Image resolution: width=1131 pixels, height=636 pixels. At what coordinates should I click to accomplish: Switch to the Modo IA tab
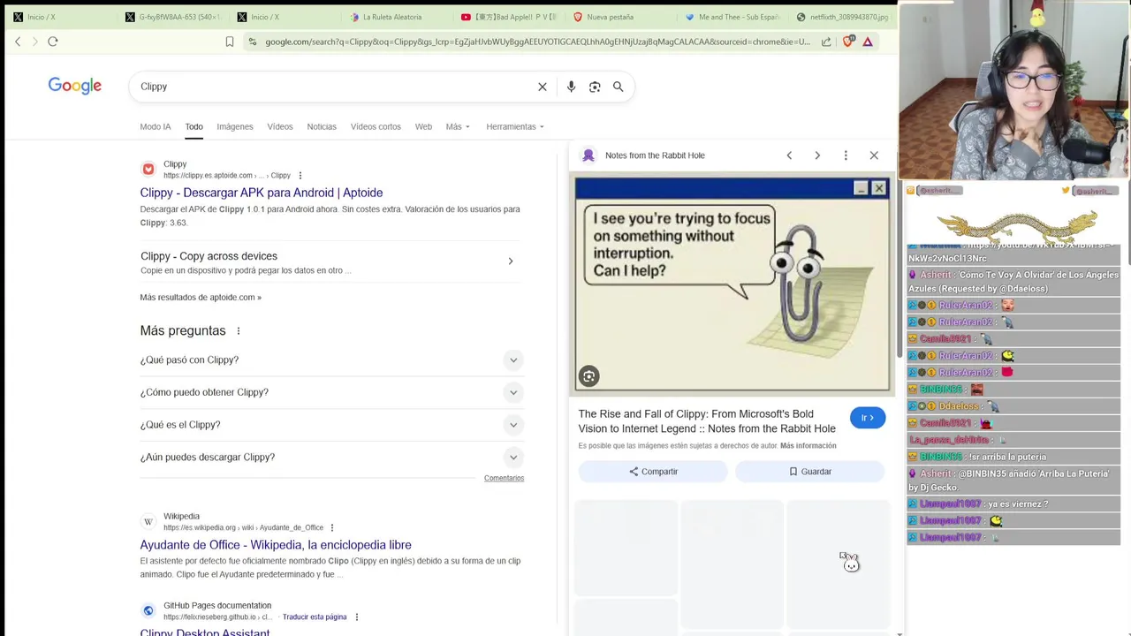pos(156,126)
